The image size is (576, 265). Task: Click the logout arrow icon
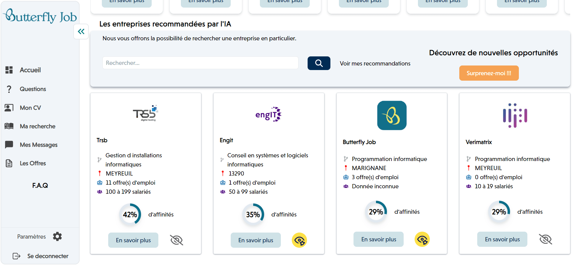point(16,256)
